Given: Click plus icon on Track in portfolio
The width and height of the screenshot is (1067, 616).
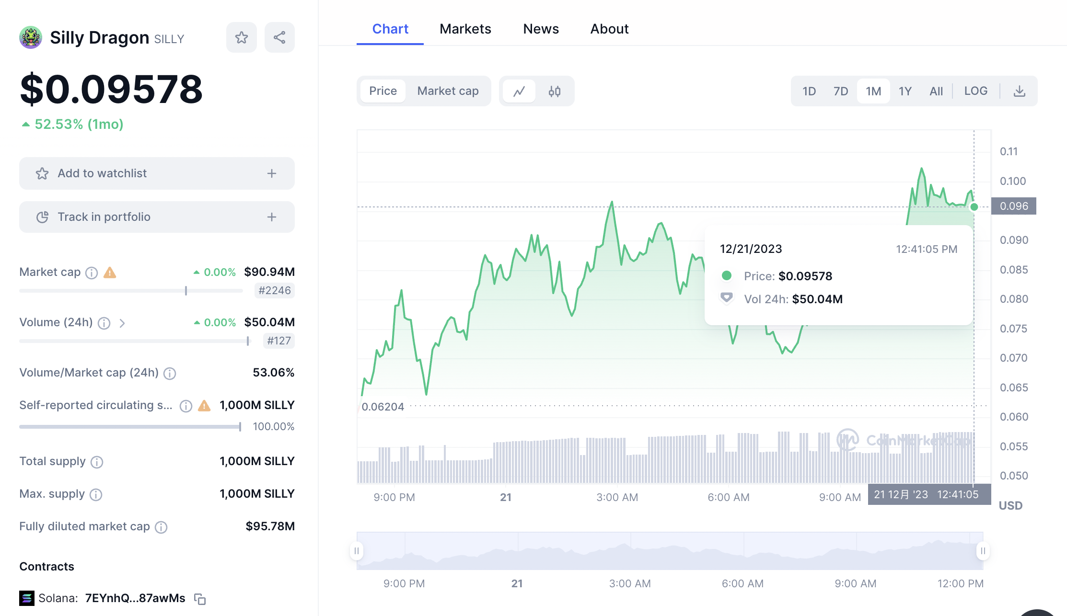Looking at the screenshot, I should click(x=272, y=217).
